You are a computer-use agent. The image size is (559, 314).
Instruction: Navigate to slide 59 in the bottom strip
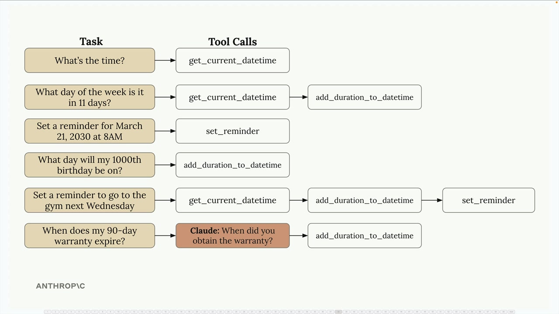pyautogui.click(x=504, y=312)
